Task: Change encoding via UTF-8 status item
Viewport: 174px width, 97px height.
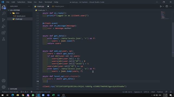Action: 146,92
